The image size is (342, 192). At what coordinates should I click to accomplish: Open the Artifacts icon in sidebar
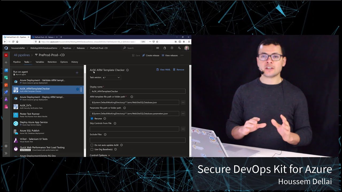6,107
